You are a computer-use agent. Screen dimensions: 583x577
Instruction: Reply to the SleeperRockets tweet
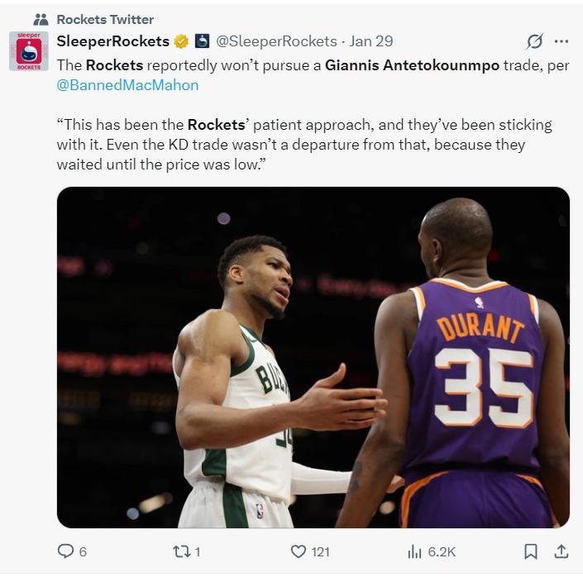(65, 551)
